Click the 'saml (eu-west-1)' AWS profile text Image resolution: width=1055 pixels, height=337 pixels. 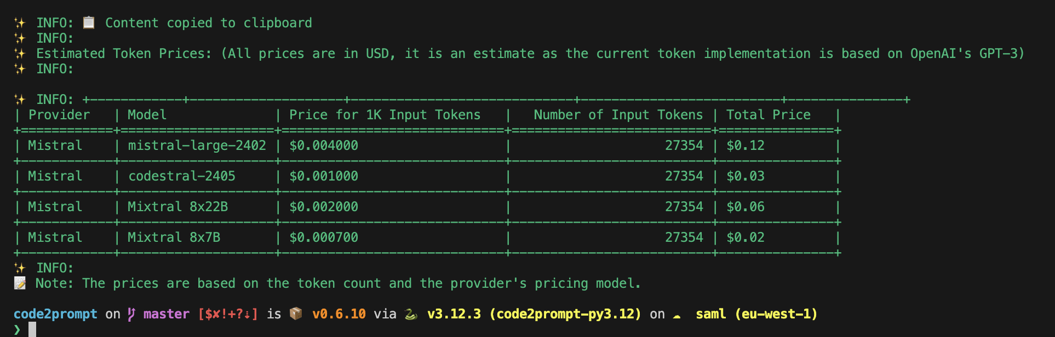pos(756,314)
